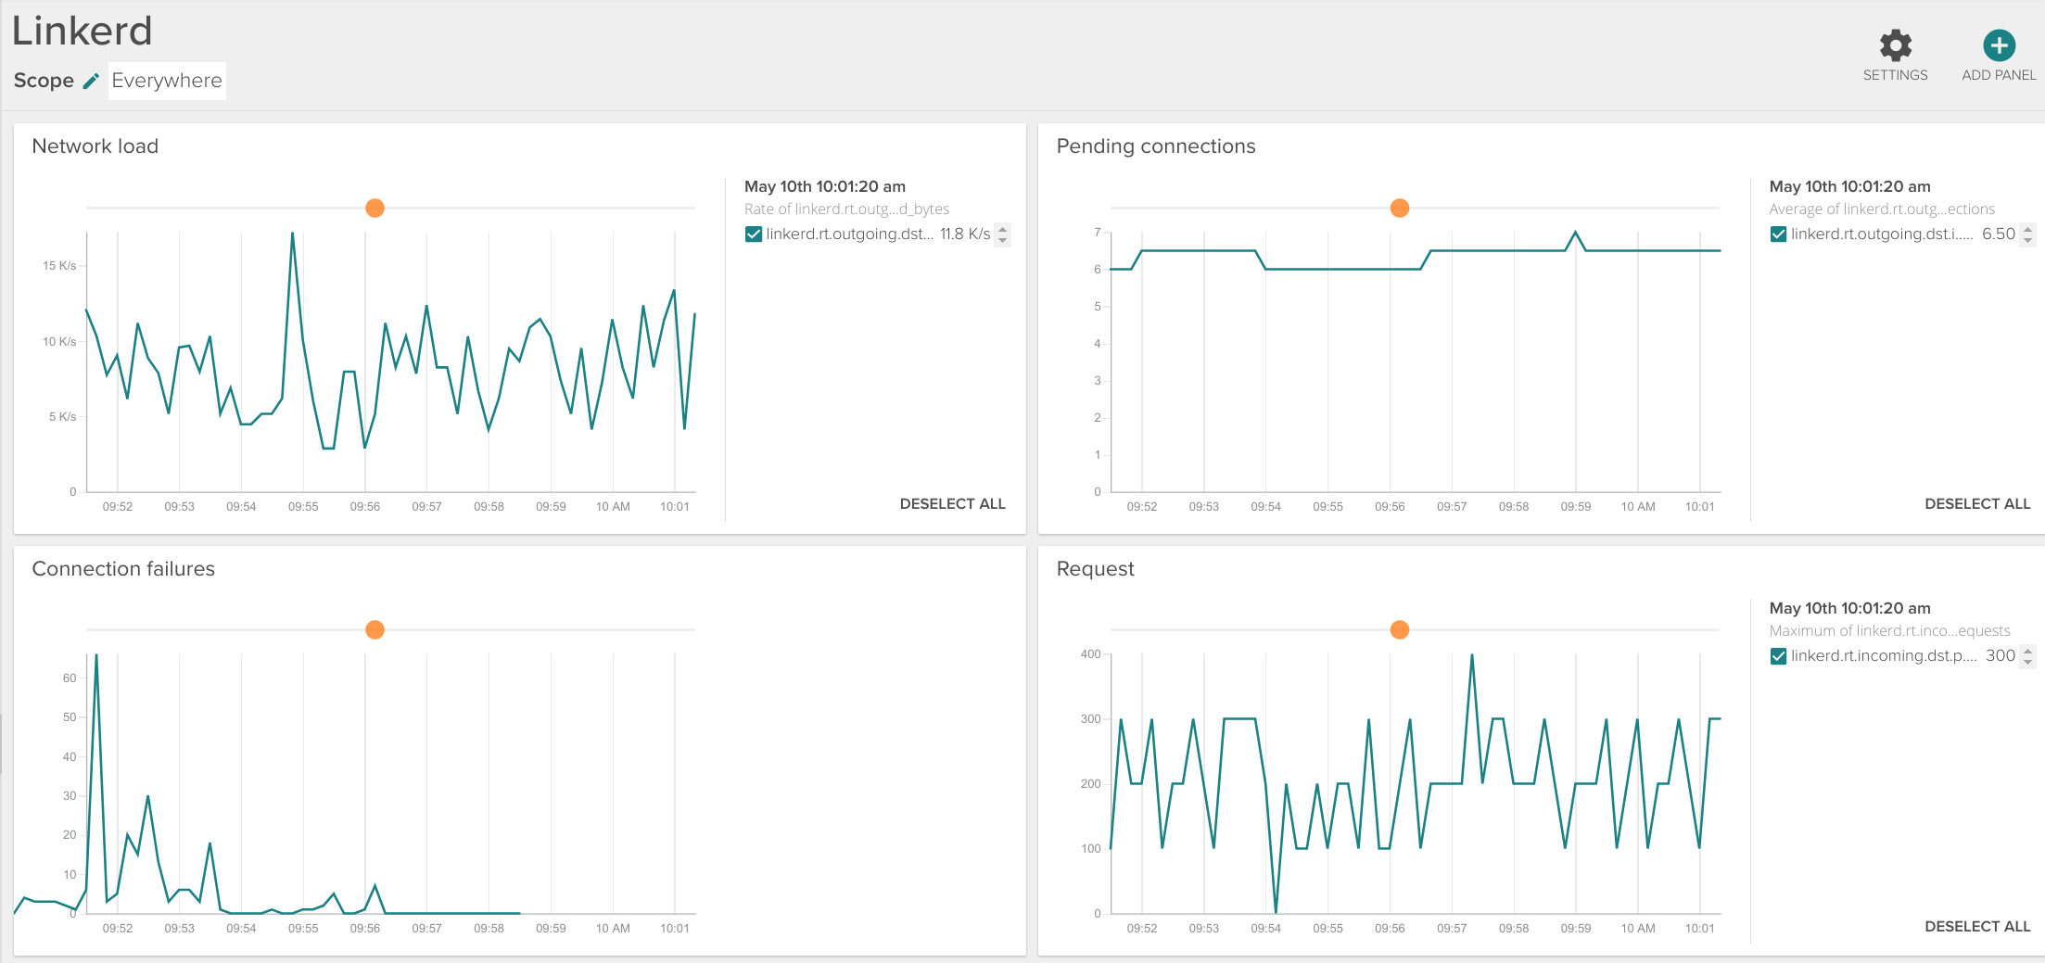Deselect all series in Network load panel
This screenshot has height=963, width=2045.
[x=952, y=504]
